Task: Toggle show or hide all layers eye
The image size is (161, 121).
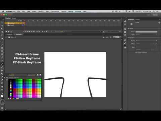Action: [19, 21]
